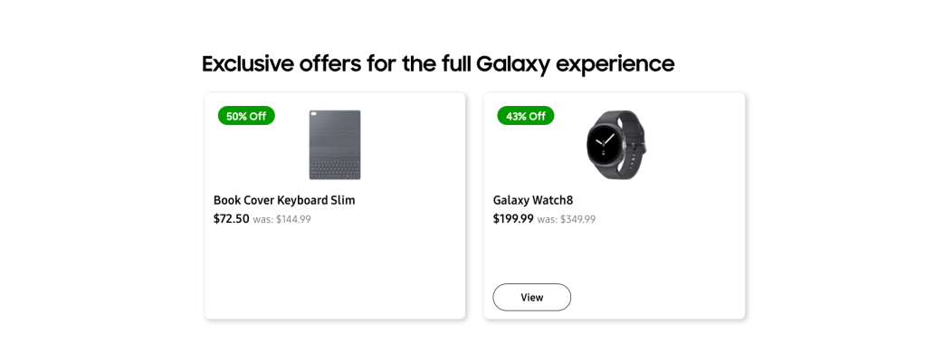Open the Book Cover Keyboard Slim title
The height and width of the screenshot is (363, 925).
pyautogui.click(x=284, y=200)
